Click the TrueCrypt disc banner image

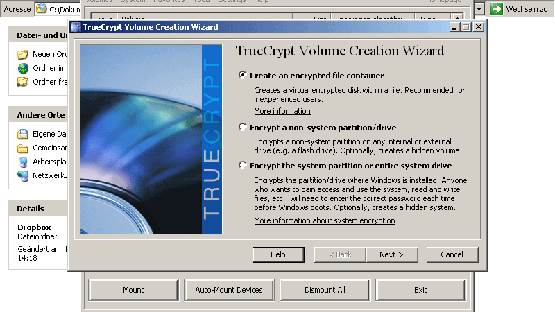(x=151, y=139)
